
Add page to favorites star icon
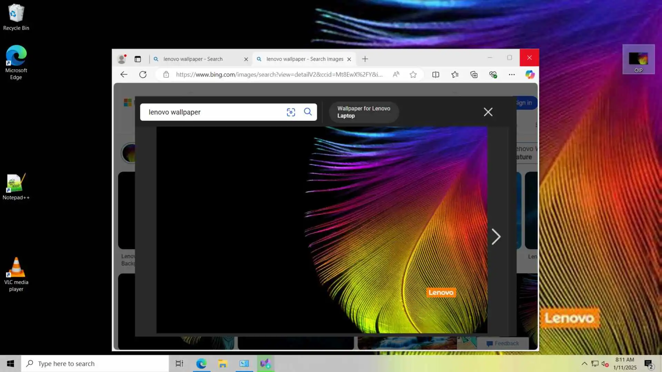[x=413, y=75]
